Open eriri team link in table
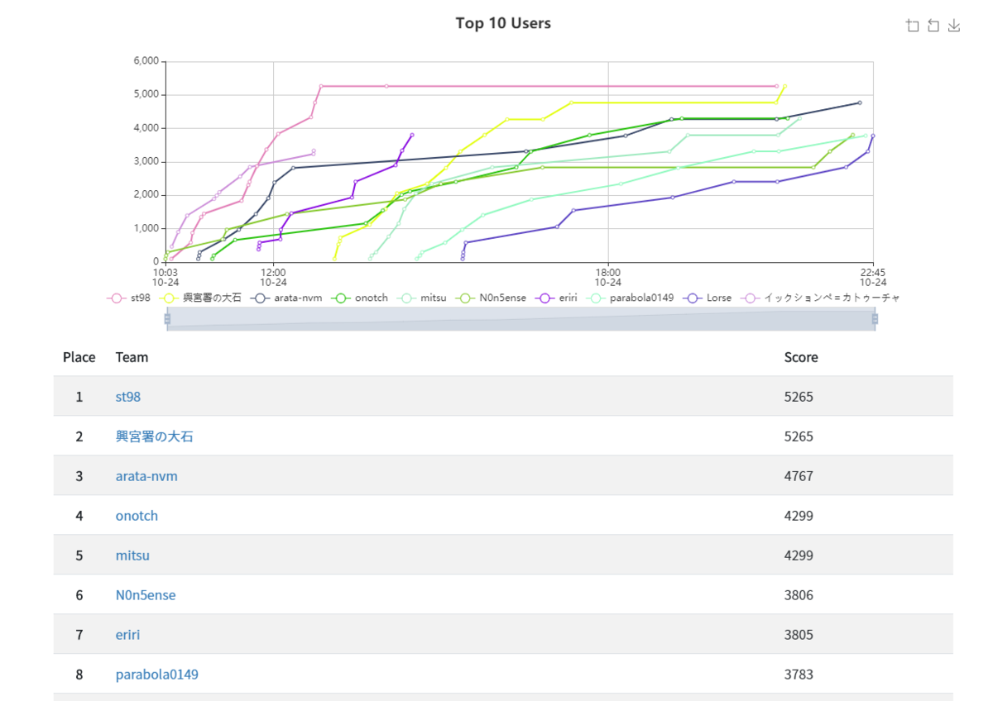The height and width of the screenshot is (701, 993). tap(127, 635)
